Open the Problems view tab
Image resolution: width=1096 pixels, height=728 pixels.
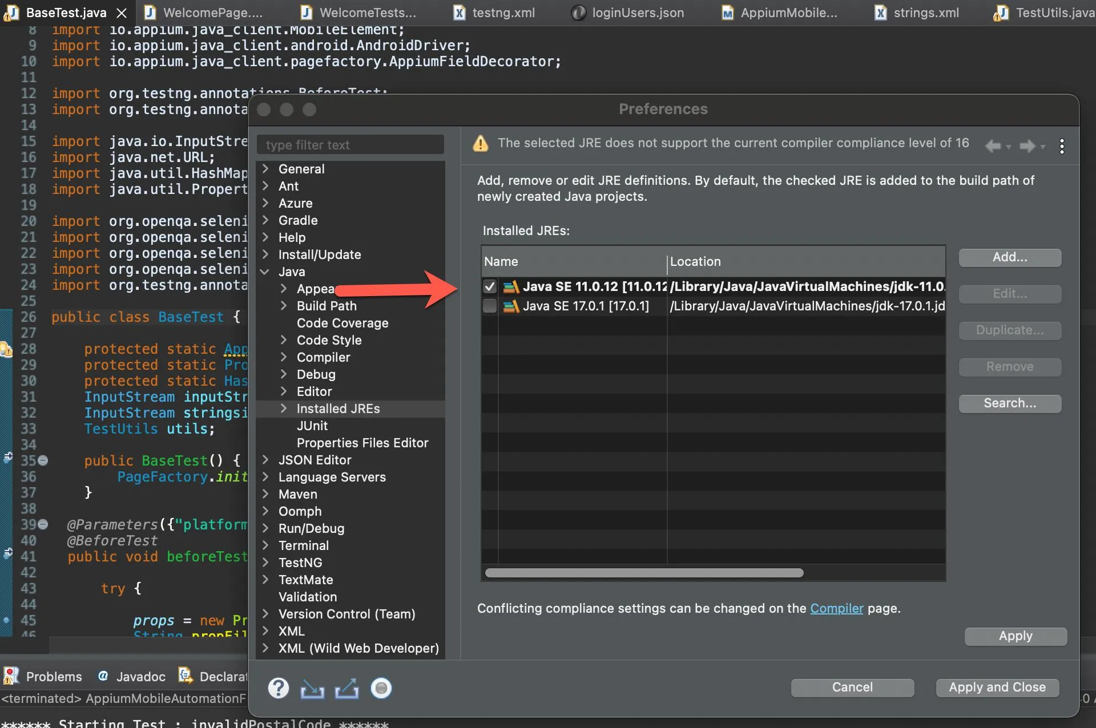(x=54, y=677)
